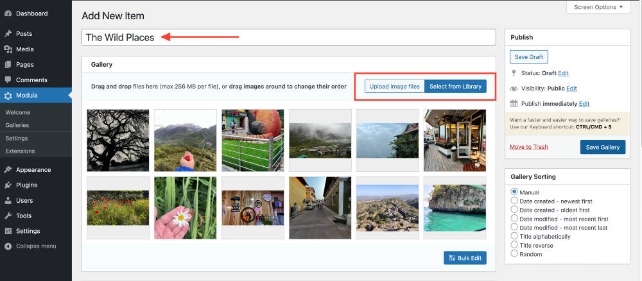The height and width of the screenshot is (281, 642).
Task: Click Save Draft button
Action: (528, 57)
